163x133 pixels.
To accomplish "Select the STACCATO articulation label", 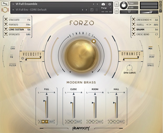I will (x=14, y=20).
